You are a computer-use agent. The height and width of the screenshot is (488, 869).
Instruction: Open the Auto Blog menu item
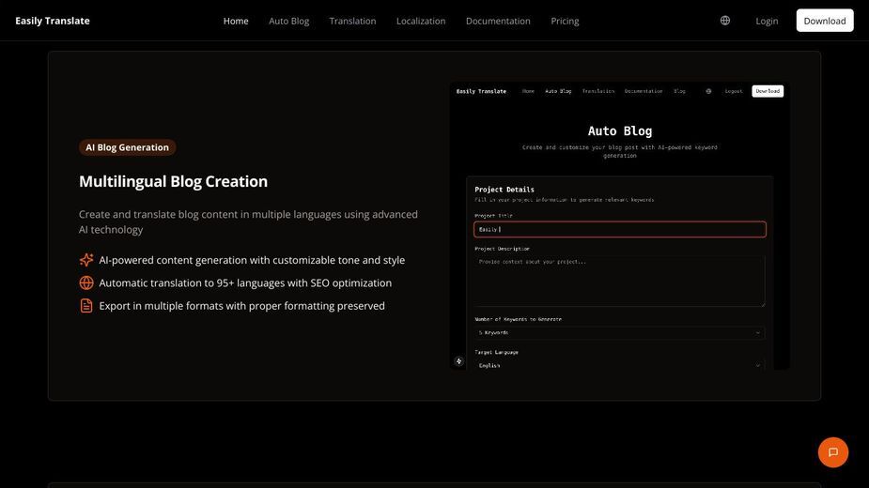[x=288, y=21]
